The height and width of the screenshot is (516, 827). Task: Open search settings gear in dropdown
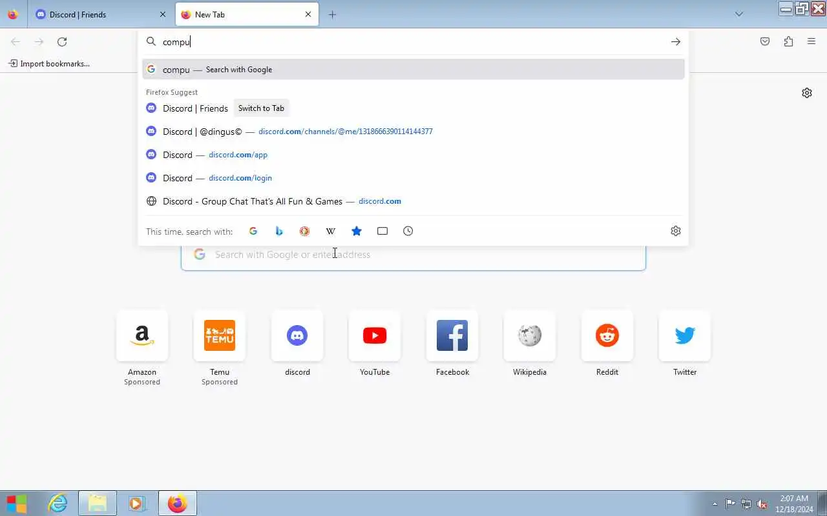pos(676,231)
